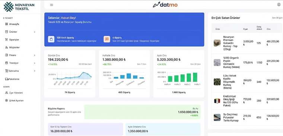Image resolution: width=283 pixels, height=136 pixels.
Task: Click Su Geçirmez Polyester product thumbnail
Action: [217, 117]
